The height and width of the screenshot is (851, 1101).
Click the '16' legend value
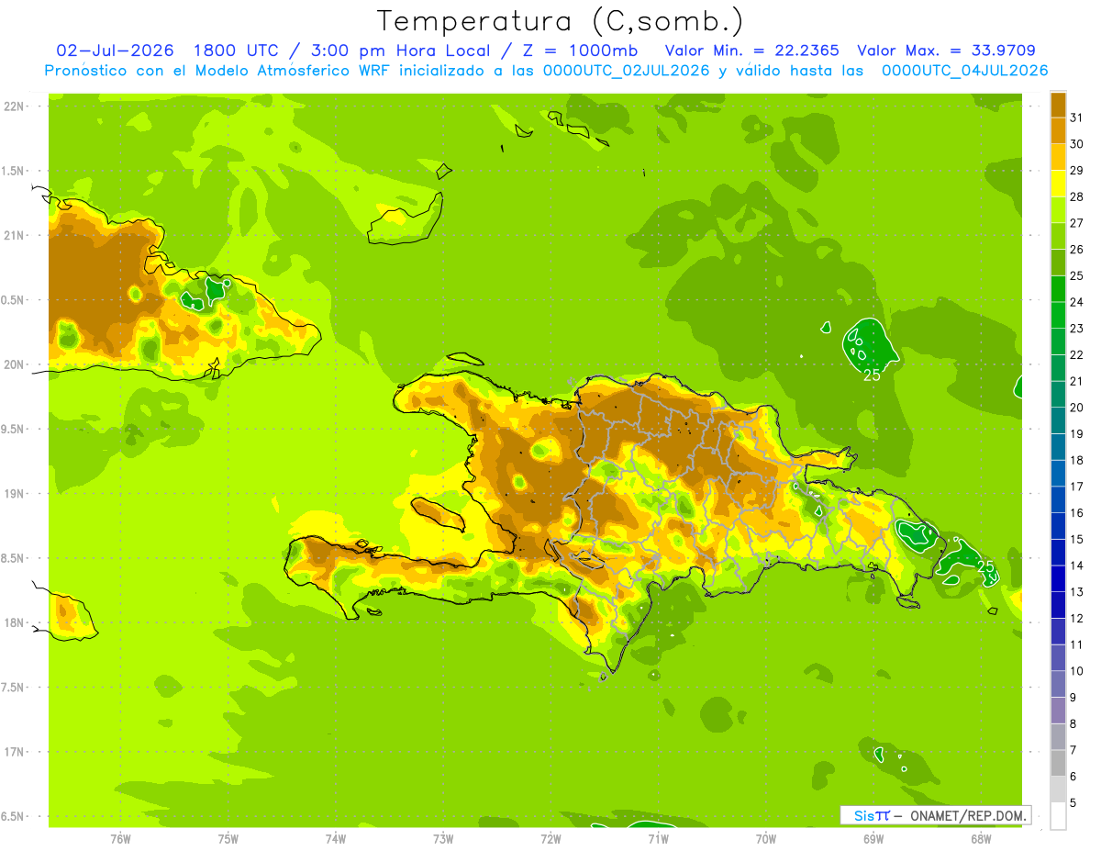click(x=1077, y=513)
